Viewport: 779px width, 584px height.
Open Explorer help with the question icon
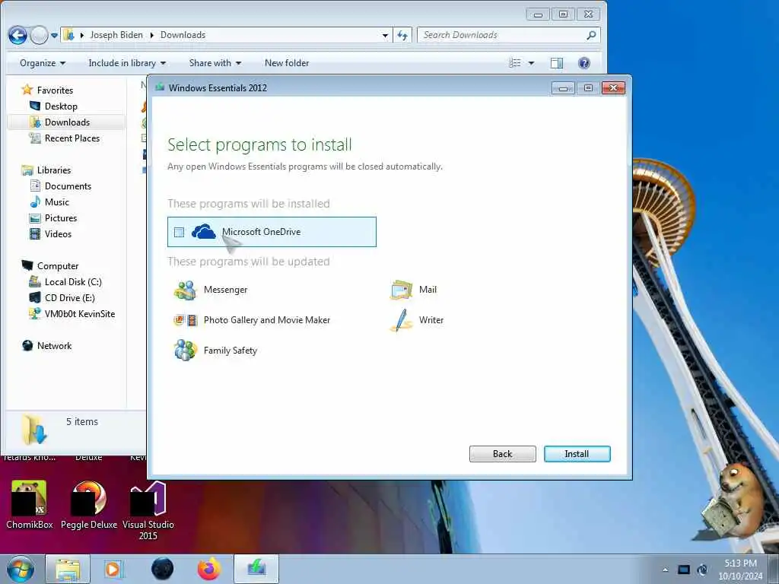tap(584, 63)
